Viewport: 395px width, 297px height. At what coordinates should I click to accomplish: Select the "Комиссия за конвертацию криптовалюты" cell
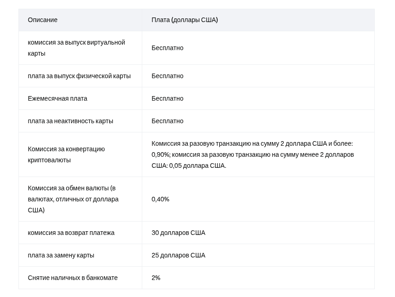(x=66, y=154)
